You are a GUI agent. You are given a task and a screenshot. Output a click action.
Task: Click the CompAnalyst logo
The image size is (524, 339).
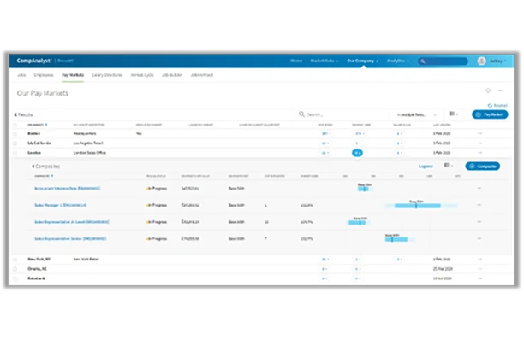click(33, 61)
